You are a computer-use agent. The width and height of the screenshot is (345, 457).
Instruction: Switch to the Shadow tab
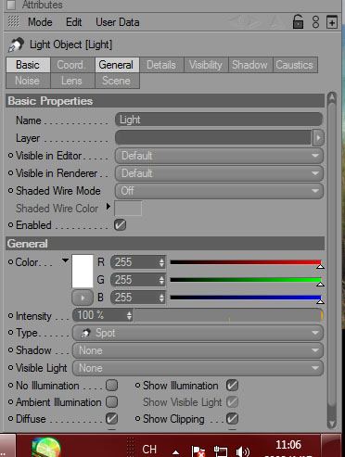pyautogui.click(x=250, y=65)
